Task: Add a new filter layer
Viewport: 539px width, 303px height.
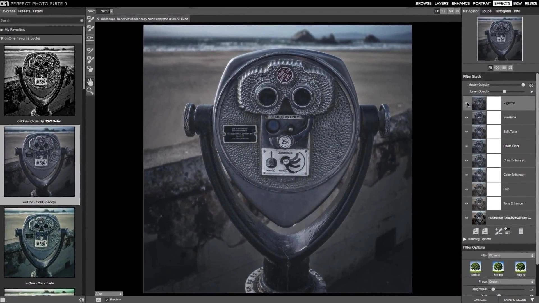Action: pyautogui.click(x=476, y=231)
